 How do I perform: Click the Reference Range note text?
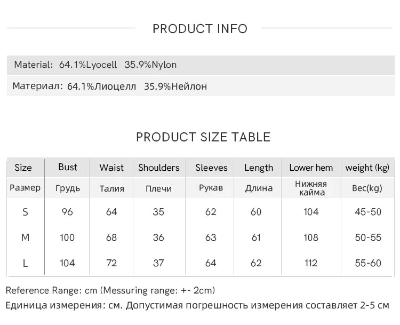(110, 290)
